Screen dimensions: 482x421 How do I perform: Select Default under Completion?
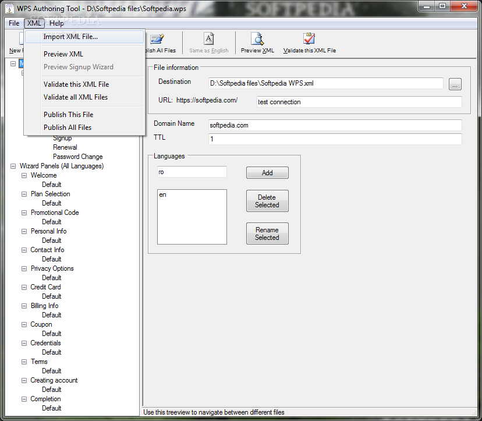52,408
